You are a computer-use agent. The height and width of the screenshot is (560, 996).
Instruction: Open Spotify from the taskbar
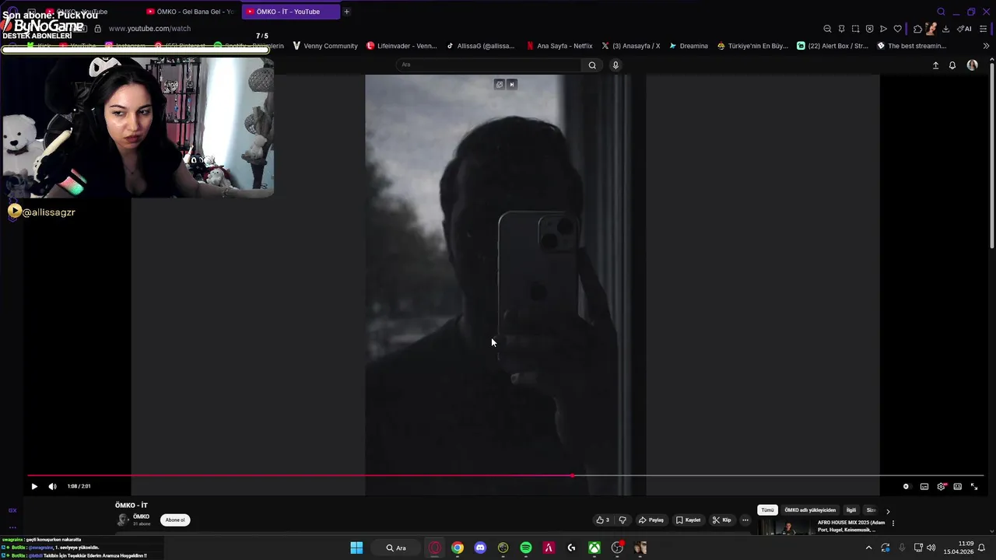[526, 548]
